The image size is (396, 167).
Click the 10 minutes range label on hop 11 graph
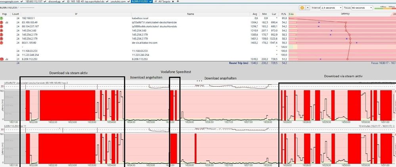(376, 125)
